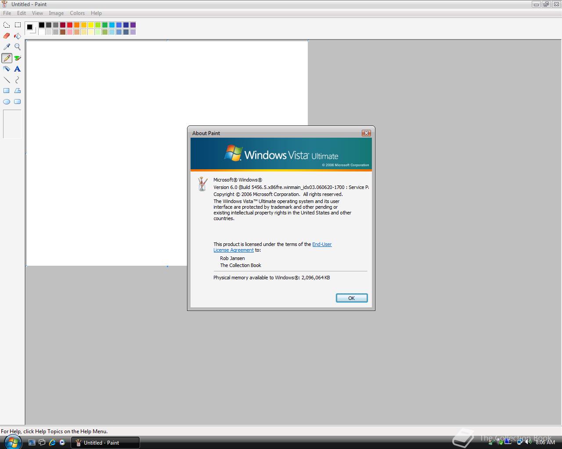Click the 'Physical memory available to Windows' line
This screenshot has width=562, height=449.
(x=272, y=278)
